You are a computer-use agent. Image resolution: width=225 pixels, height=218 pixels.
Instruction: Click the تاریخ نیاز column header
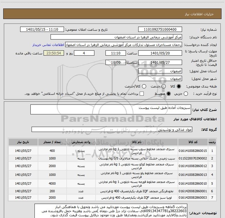pyautogui.click(x=23, y=142)
